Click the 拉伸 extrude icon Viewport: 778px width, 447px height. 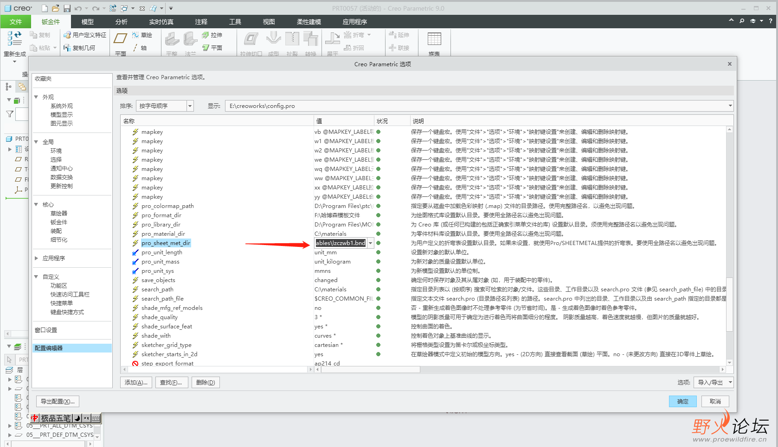pos(206,35)
